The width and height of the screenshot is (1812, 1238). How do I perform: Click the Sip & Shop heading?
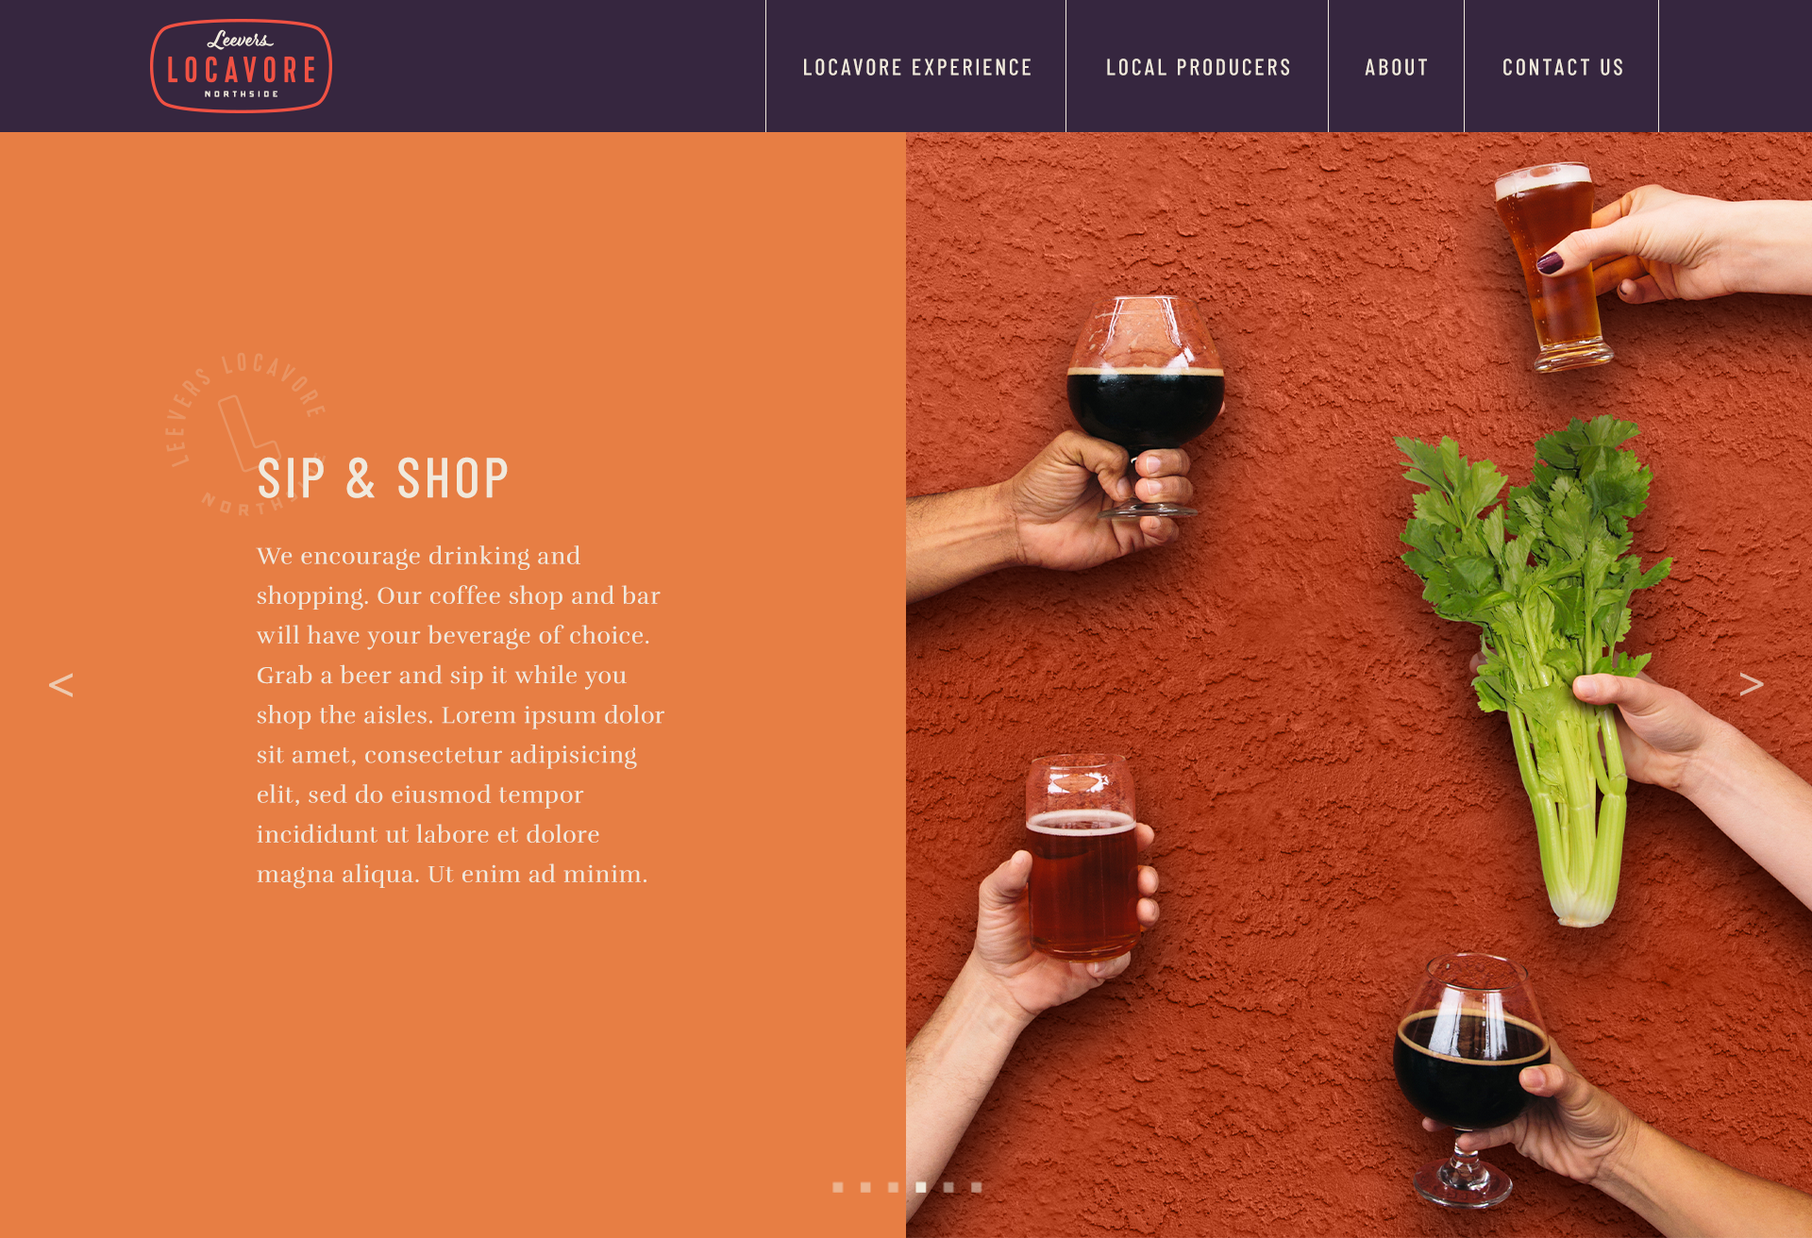[x=383, y=478]
